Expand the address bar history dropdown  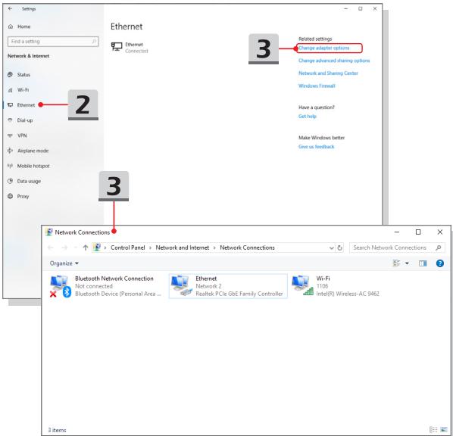click(x=331, y=248)
